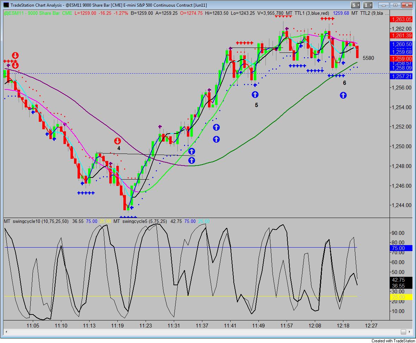Click the 90.00 indicator axis label

point(398,233)
